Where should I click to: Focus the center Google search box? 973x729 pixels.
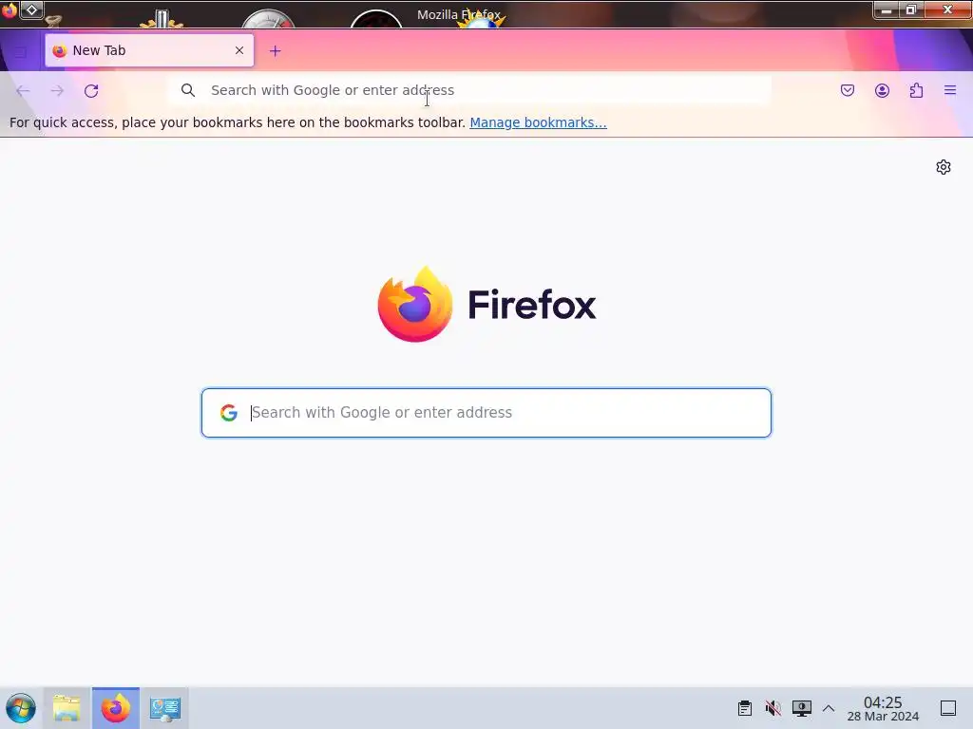pos(486,413)
